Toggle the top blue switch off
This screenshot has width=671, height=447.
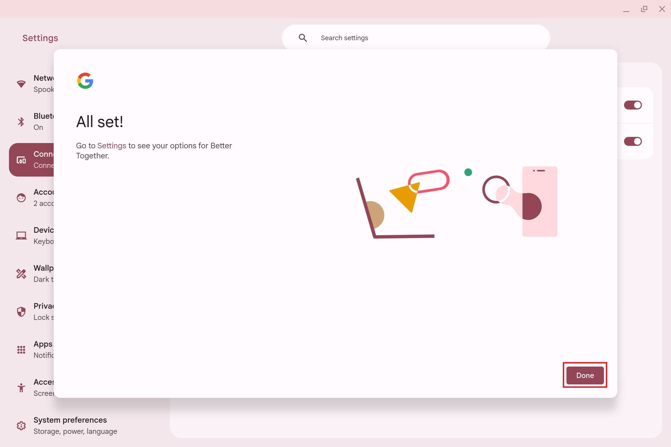(632, 105)
